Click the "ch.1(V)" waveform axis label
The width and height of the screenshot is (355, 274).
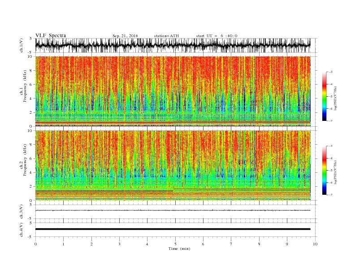(22, 45)
